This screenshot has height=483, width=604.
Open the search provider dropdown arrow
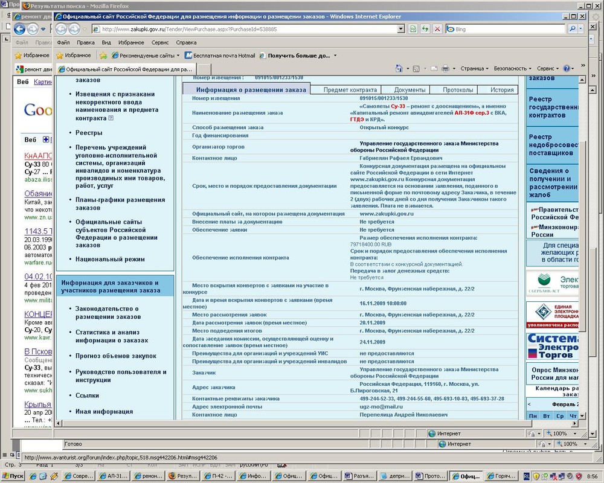click(x=580, y=29)
